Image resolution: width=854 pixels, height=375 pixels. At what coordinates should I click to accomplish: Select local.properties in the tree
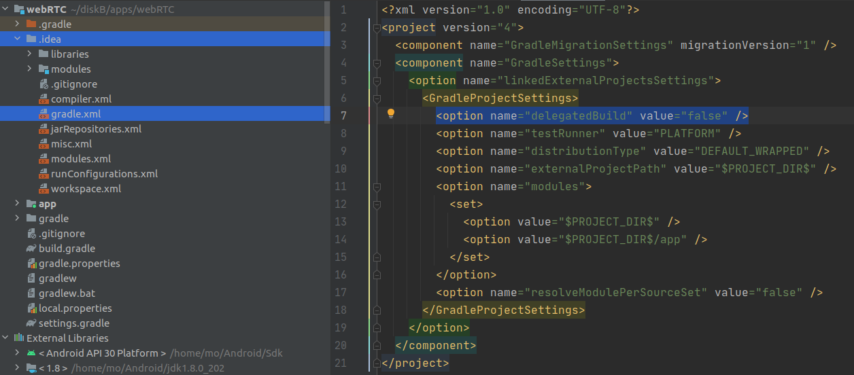75,308
